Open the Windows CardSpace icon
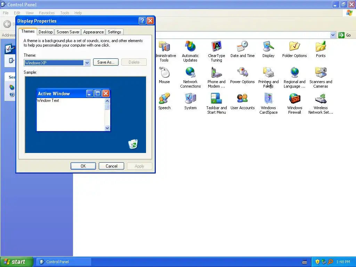The width and height of the screenshot is (356, 267). click(268, 99)
